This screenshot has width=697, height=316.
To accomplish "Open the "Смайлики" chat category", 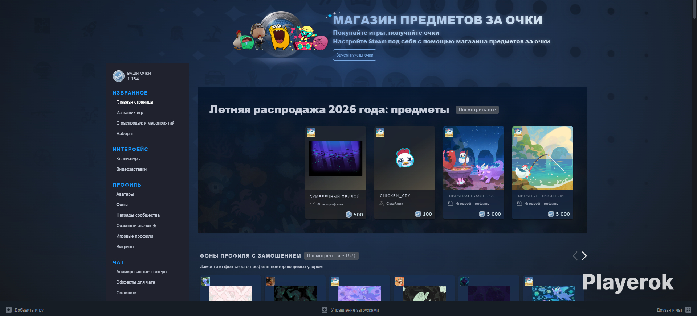I will click(126, 293).
